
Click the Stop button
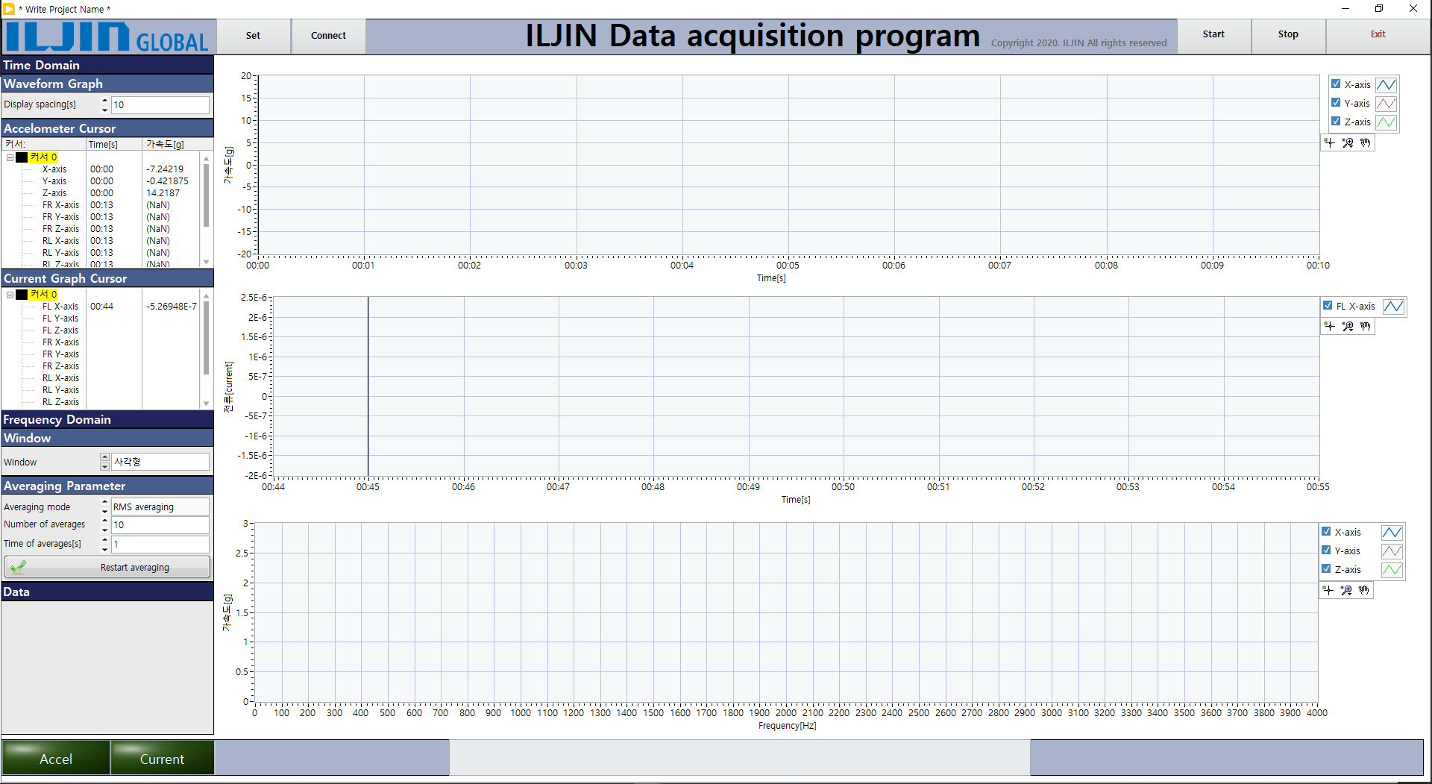(1288, 35)
